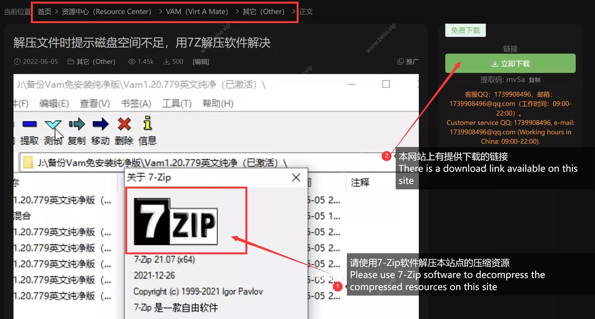Viewport: 595px width, 319px height.
Task: Click the green 立即下载 download button
Action: tap(510, 64)
